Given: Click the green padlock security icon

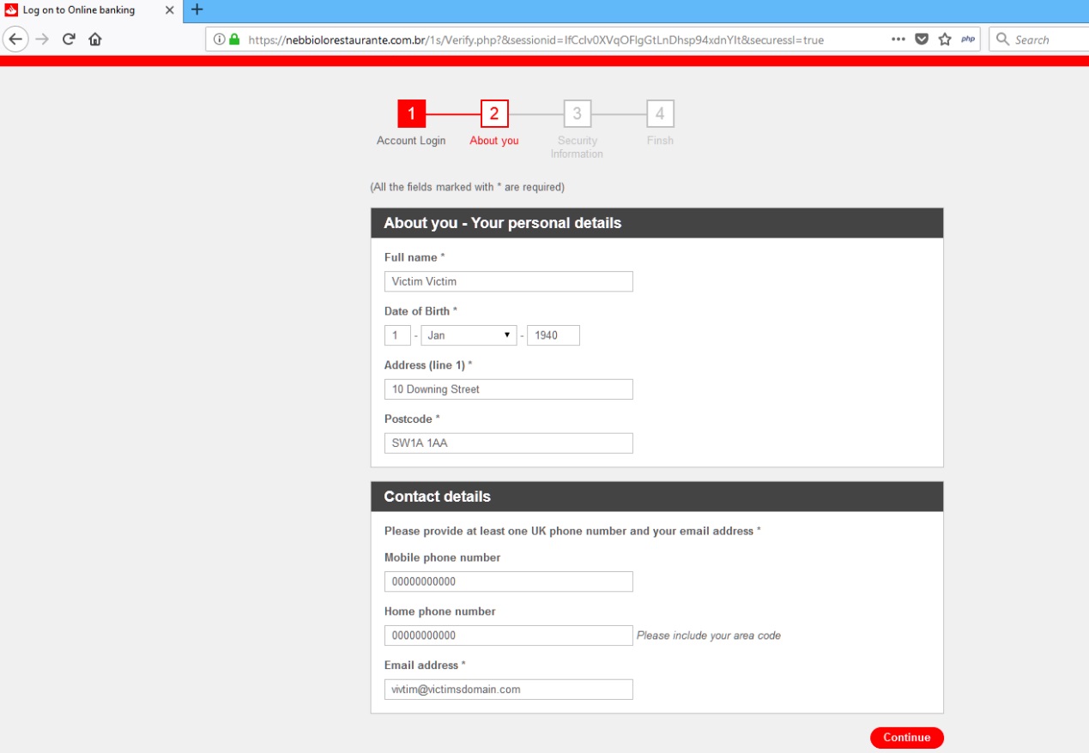Looking at the screenshot, I should [x=234, y=39].
